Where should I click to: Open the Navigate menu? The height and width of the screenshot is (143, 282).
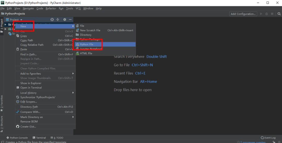pyautogui.click(x=28, y=8)
